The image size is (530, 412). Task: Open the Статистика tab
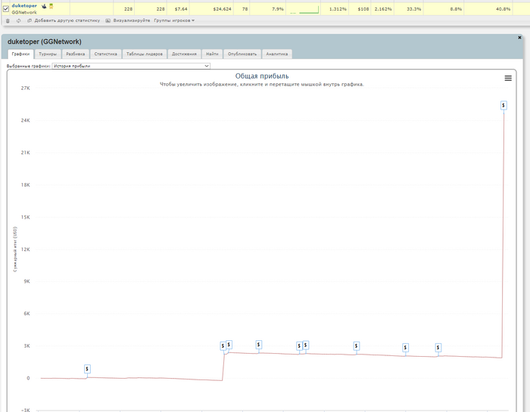106,54
